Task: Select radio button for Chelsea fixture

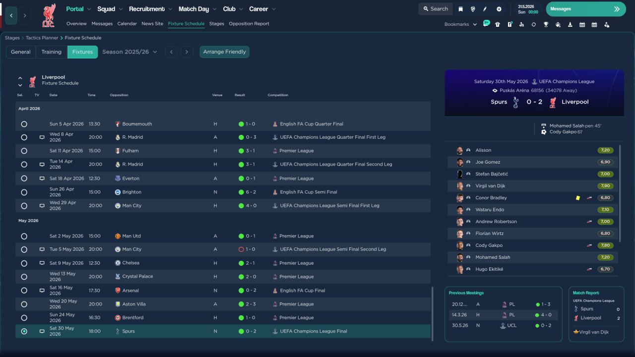Action: coord(24,263)
